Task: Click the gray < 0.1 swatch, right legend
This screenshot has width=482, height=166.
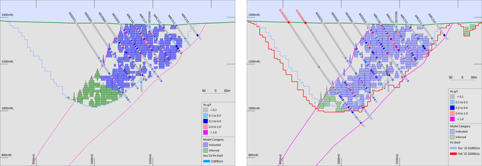Action: (x=452, y=97)
